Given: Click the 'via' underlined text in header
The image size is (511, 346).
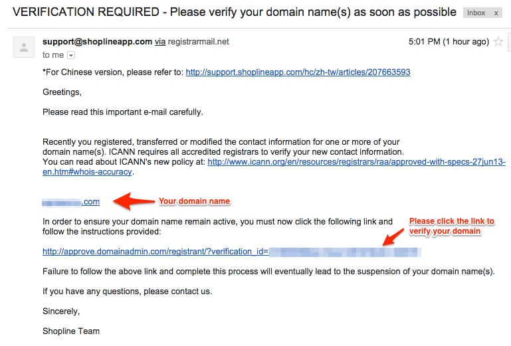Looking at the screenshot, I should (160, 42).
